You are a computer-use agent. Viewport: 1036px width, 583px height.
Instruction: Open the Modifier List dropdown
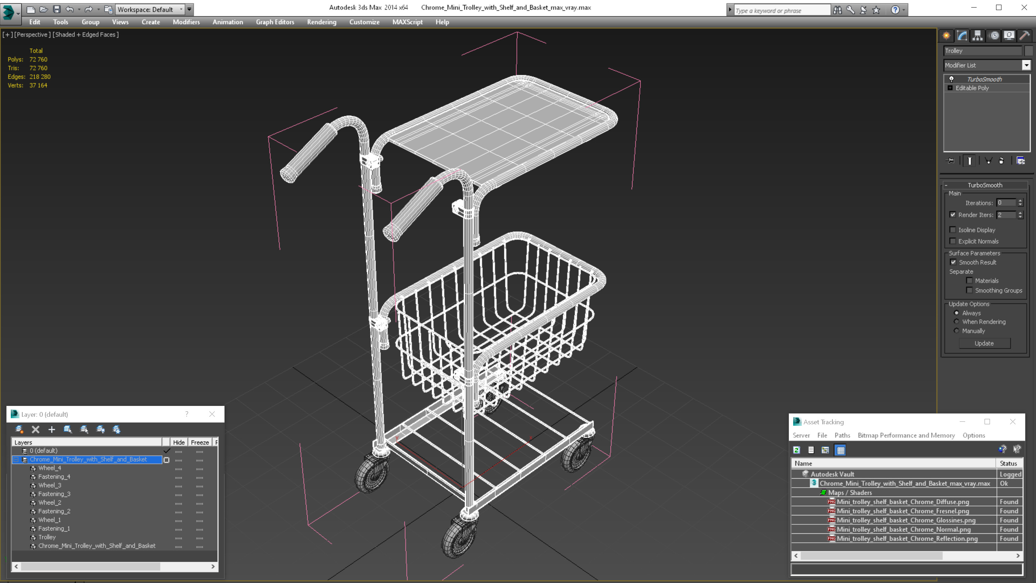tap(1026, 65)
